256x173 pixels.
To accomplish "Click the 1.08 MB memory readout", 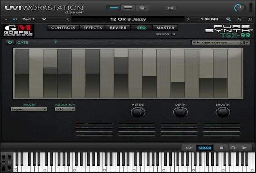I will [x=209, y=19].
